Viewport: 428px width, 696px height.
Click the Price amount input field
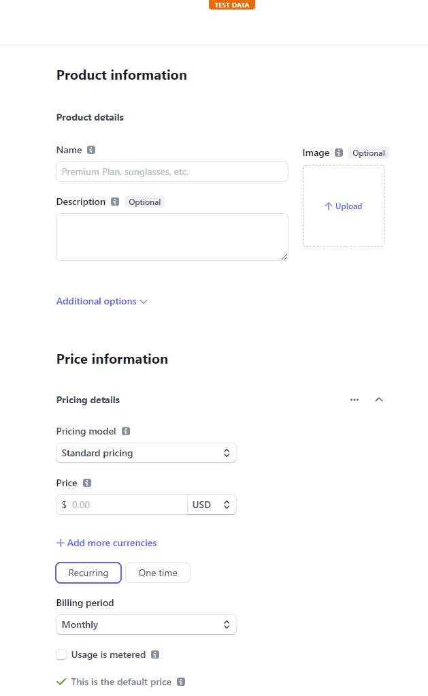127,505
